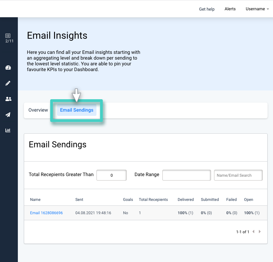
Task: Select the sent date 04.08.2021 19:48:16 cell
Action: click(93, 213)
